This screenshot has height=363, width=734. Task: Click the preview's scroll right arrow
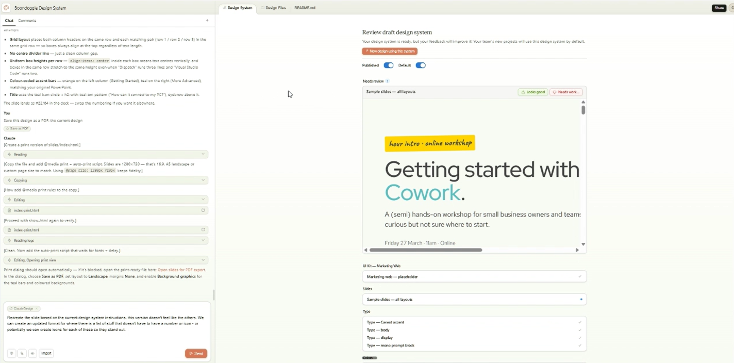pyautogui.click(x=577, y=250)
